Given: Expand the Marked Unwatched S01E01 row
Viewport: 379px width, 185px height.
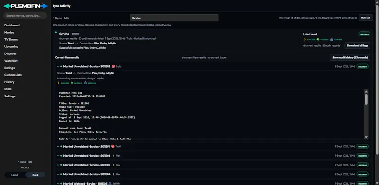Looking at the screenshot, I should click(x=58, y=146).
